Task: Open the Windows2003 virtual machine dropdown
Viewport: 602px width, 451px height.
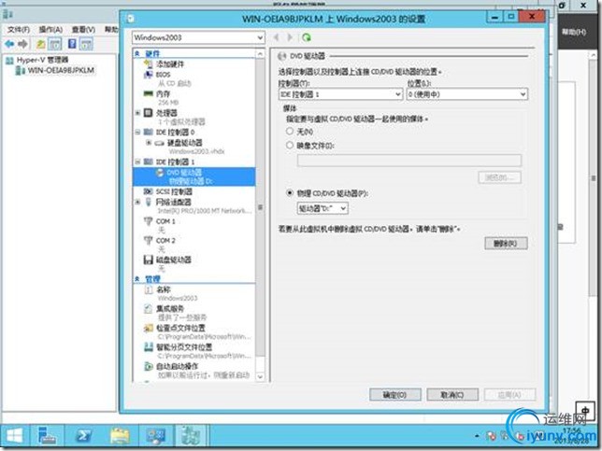Action: pyautogui.click(x=198, y=37)
